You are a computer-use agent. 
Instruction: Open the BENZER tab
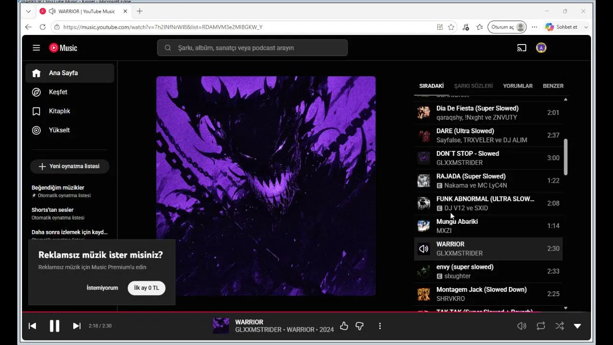pos(553,86)
